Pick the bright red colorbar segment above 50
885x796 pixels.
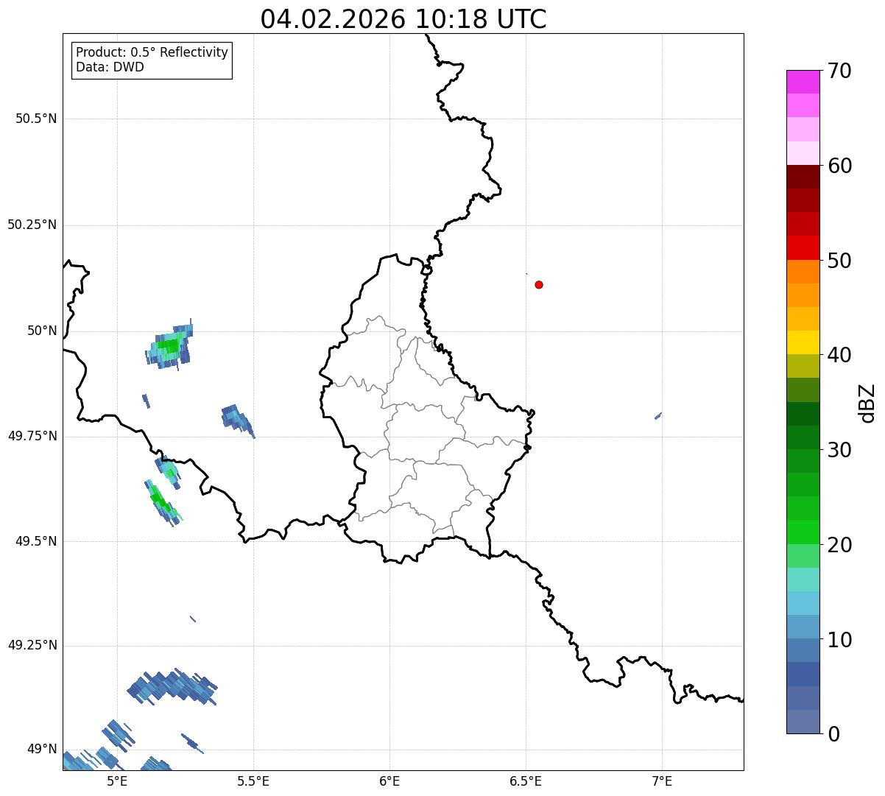[x=803, y=248]
